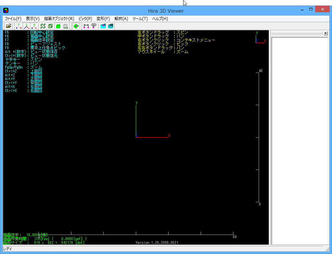Select the solid green cube icon
332x254 pixels.
(58, 26)
